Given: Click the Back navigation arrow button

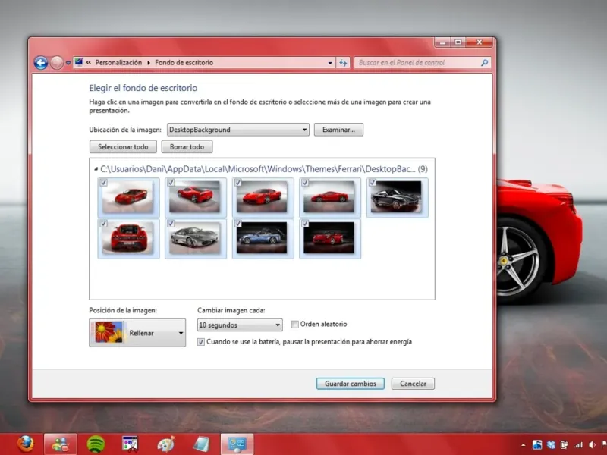Looking at the screenshot, I should point(41,63).
